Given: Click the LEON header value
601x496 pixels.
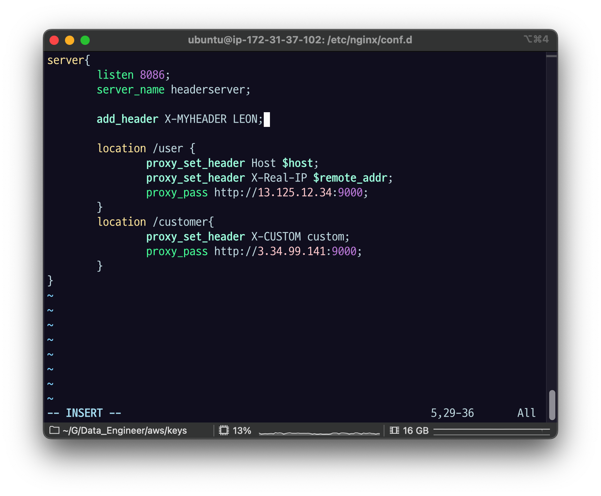Looking at the screenshot, I should [x=245, y=119].
